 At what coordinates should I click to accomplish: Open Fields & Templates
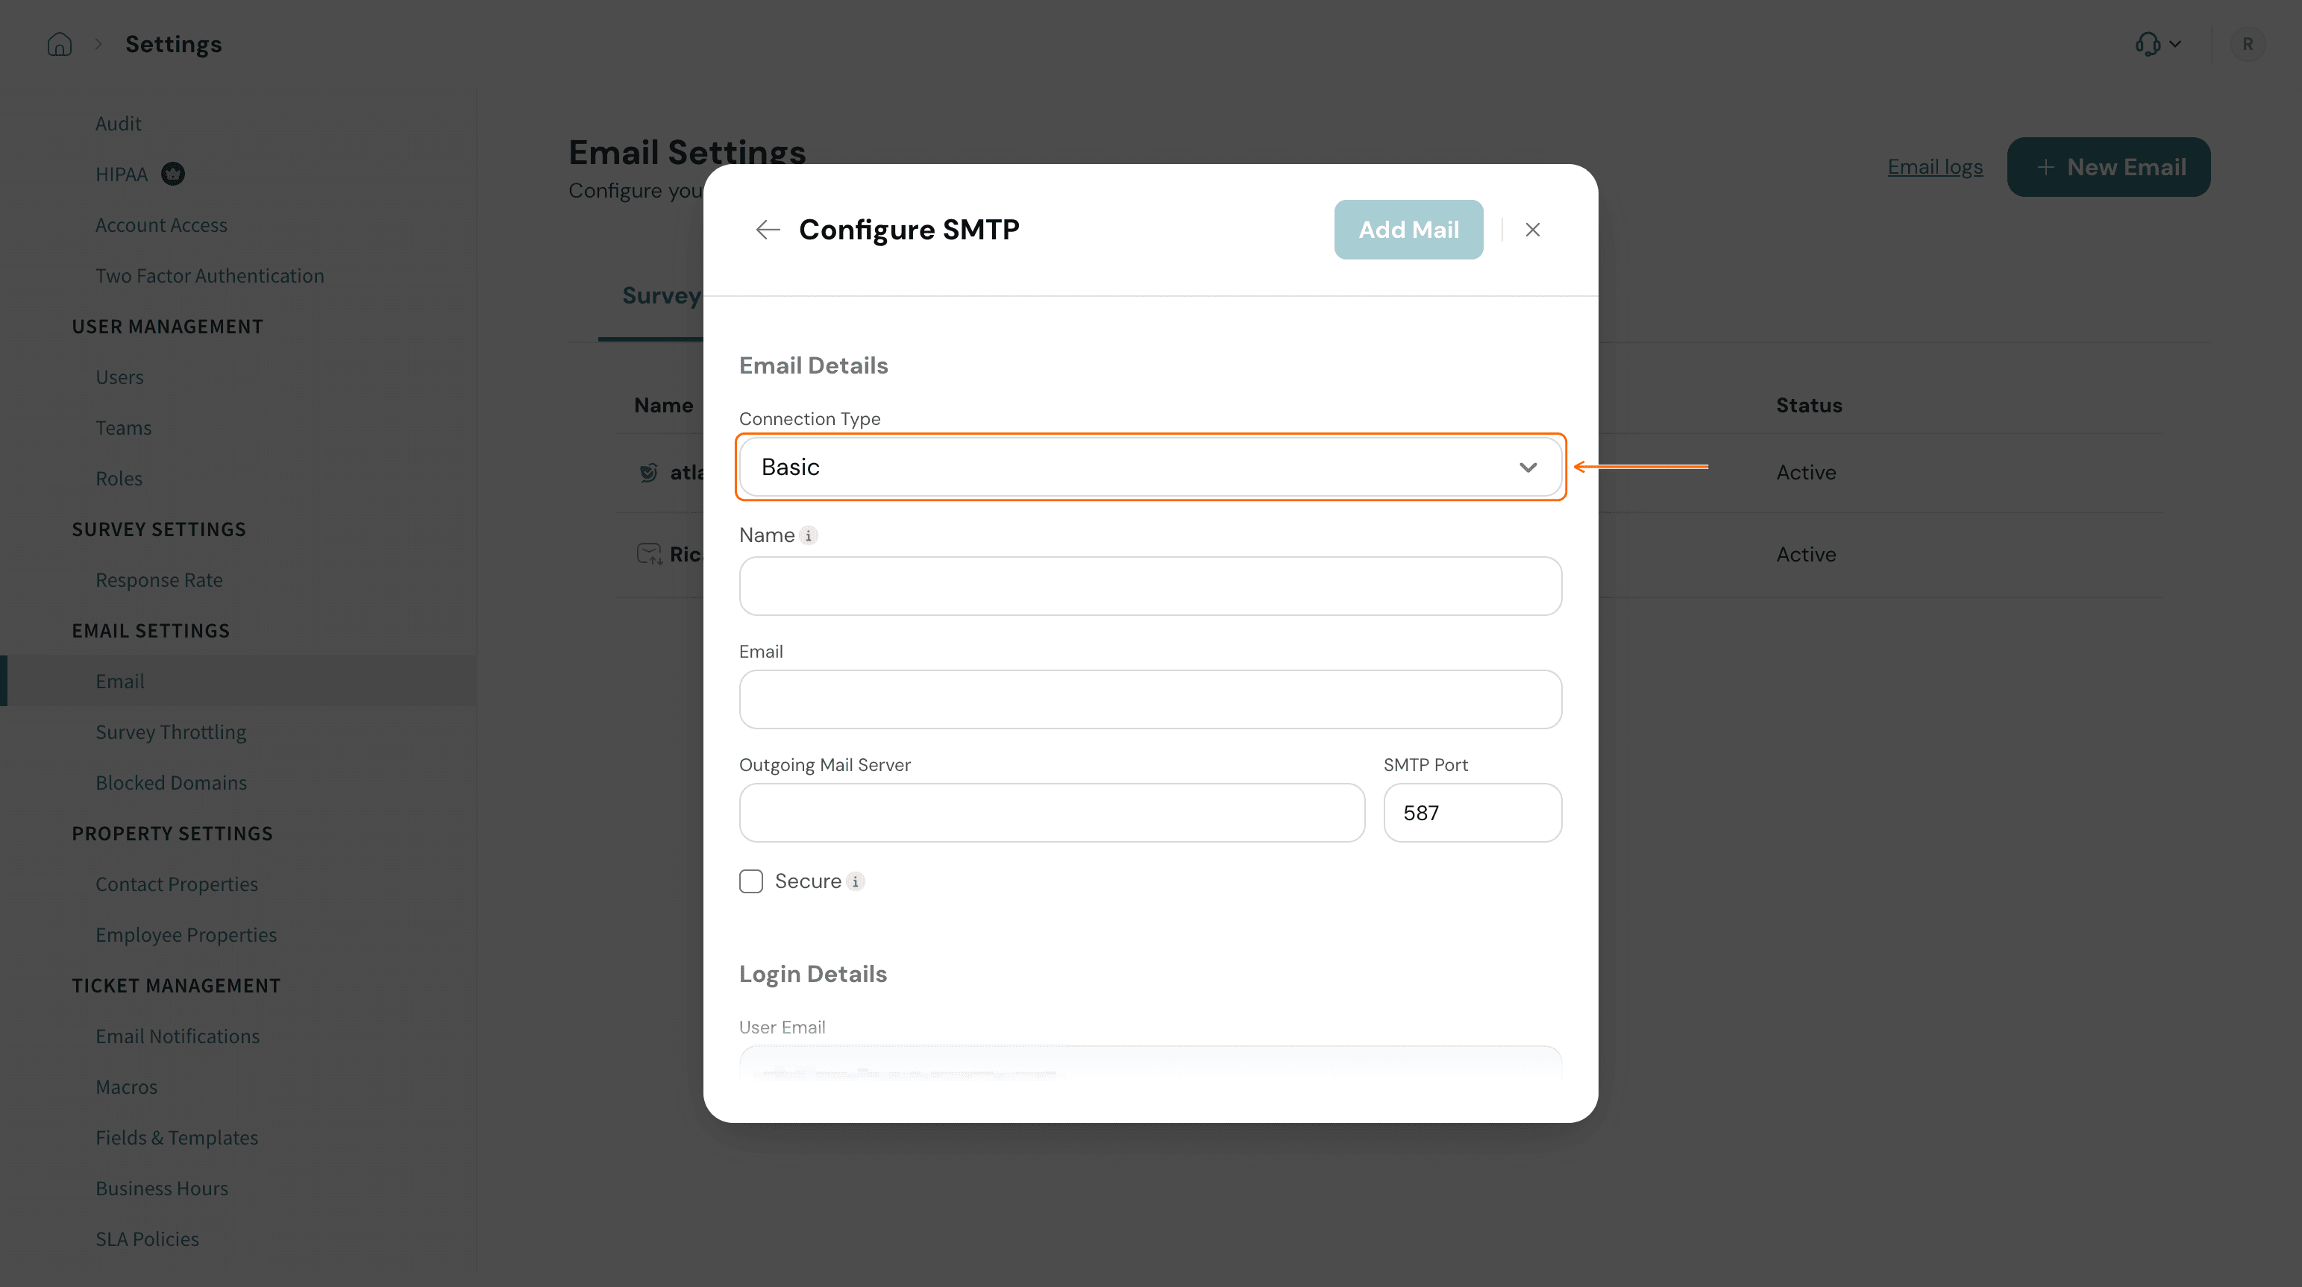pyautogui.click(x=177, y=1138)
